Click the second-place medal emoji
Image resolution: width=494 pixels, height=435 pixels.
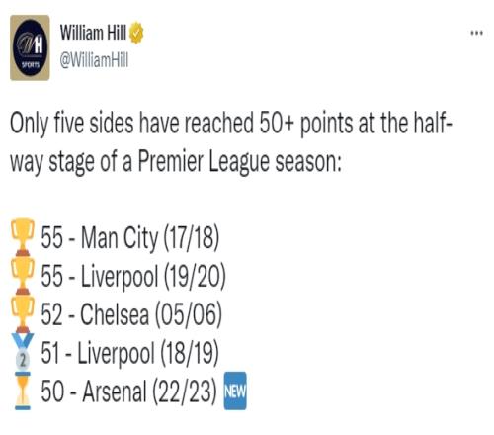tap(23, 351)
